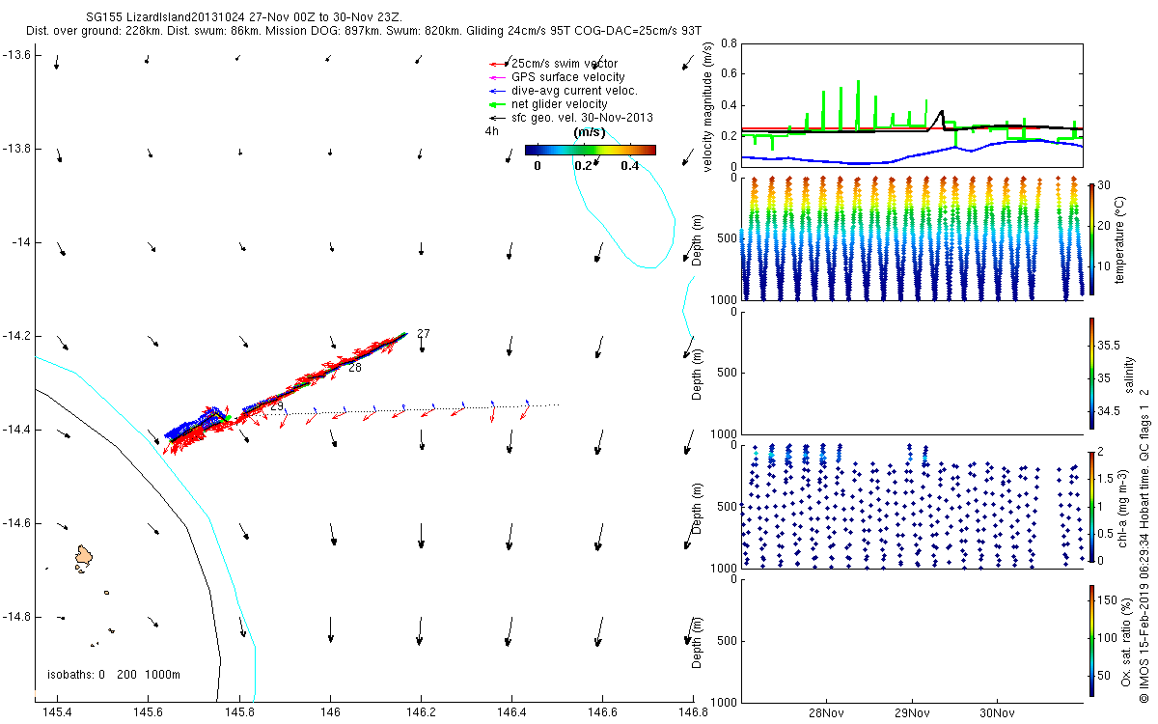Click the '1.5' tick on the chl-a color bar
The image size is (1158, 724).
coord(1107,478)
